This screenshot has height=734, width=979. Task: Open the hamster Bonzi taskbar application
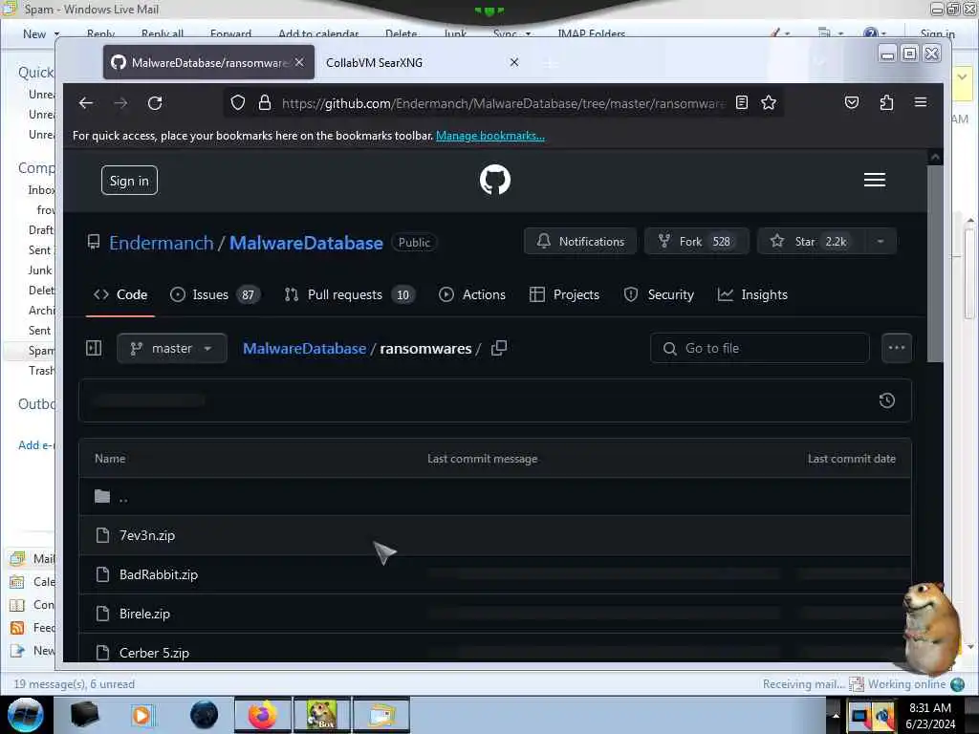322,715
